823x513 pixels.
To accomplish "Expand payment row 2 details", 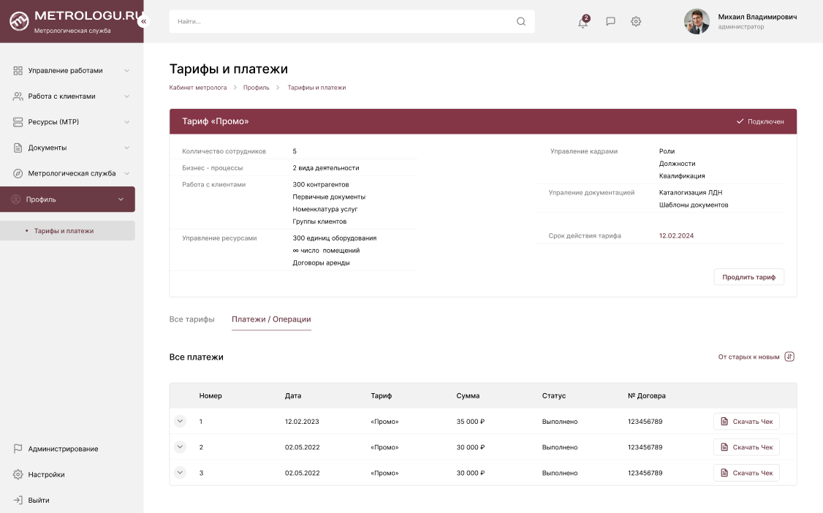I will [181, 447].
